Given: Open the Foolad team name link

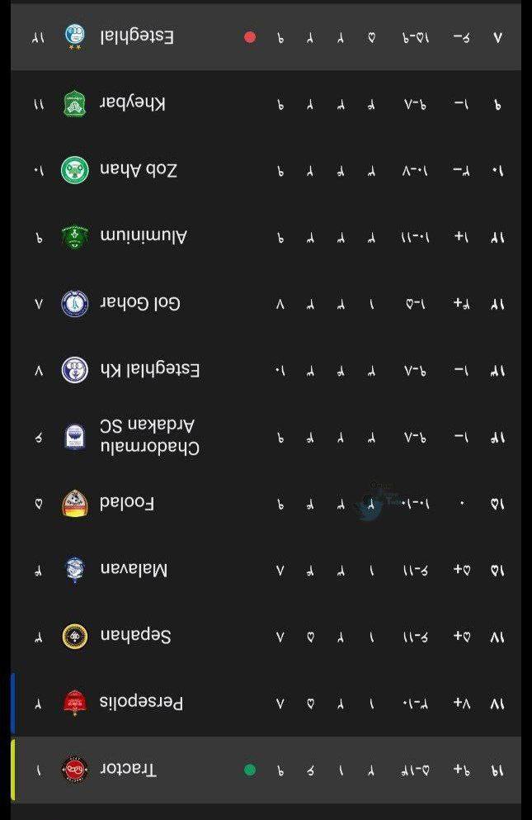Looking at the screenshot, I should coord(127,503).
